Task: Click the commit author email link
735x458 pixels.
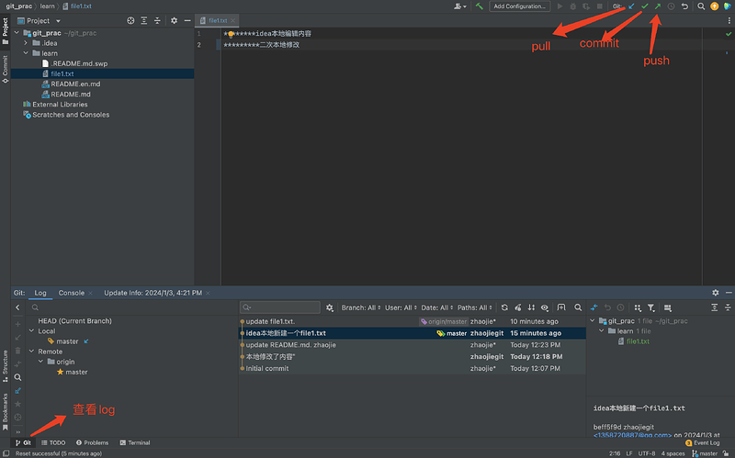Action: 632,436
